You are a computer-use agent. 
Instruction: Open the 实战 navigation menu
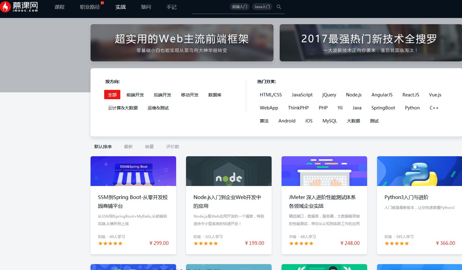[120, 7]
